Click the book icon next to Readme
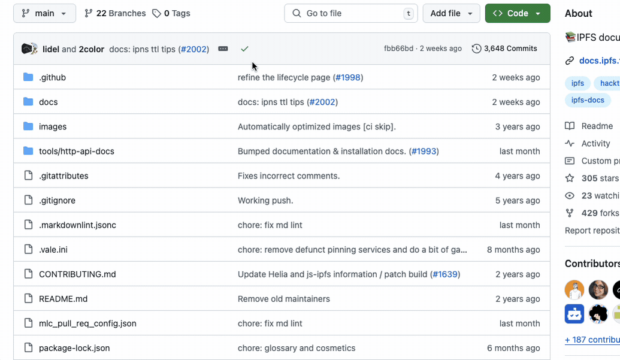The image size is (620, 360). 570,126
